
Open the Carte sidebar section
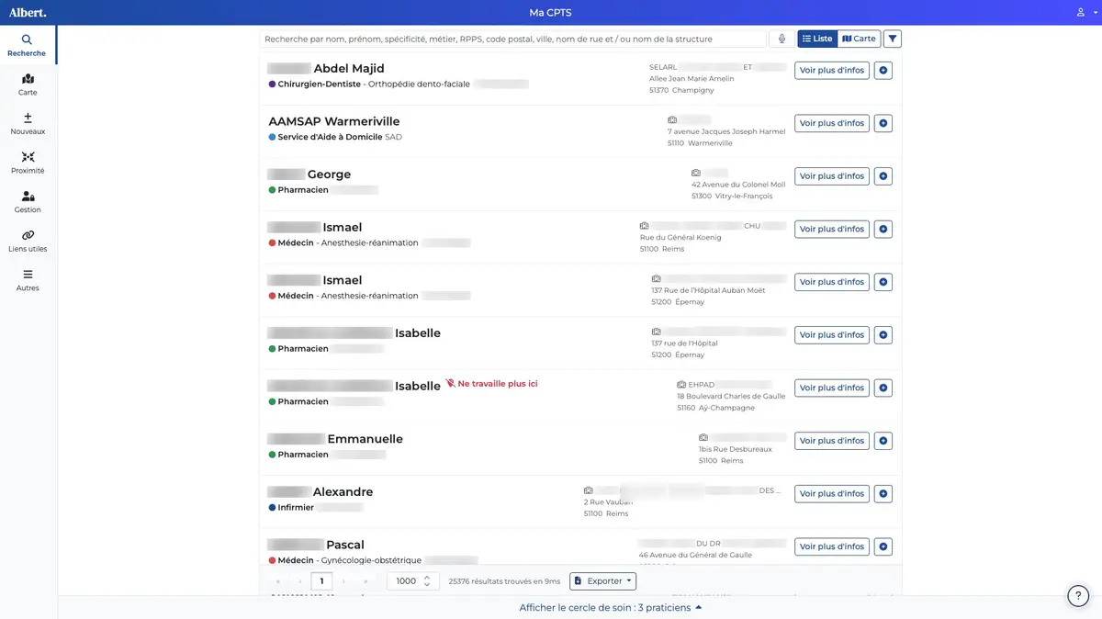pos(28,84)
